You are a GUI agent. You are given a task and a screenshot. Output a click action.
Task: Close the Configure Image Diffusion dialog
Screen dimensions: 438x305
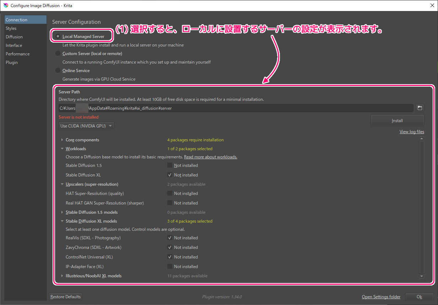tap(432, 5)
